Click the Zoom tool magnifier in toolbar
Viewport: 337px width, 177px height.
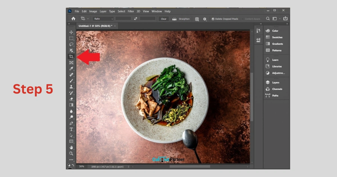[x=71, y=153]
